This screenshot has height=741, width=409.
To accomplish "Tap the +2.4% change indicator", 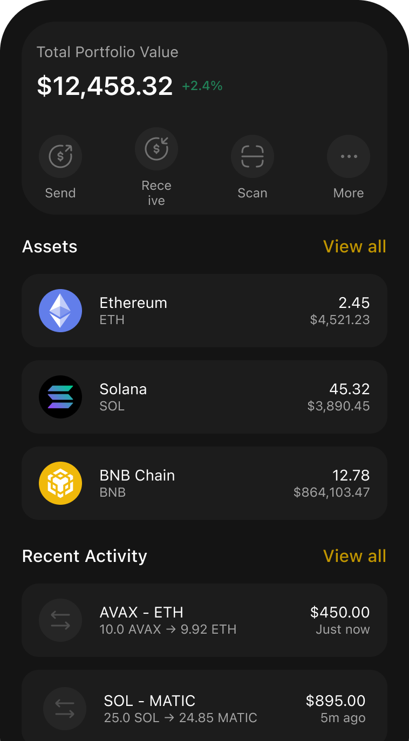I will [202, 86].
